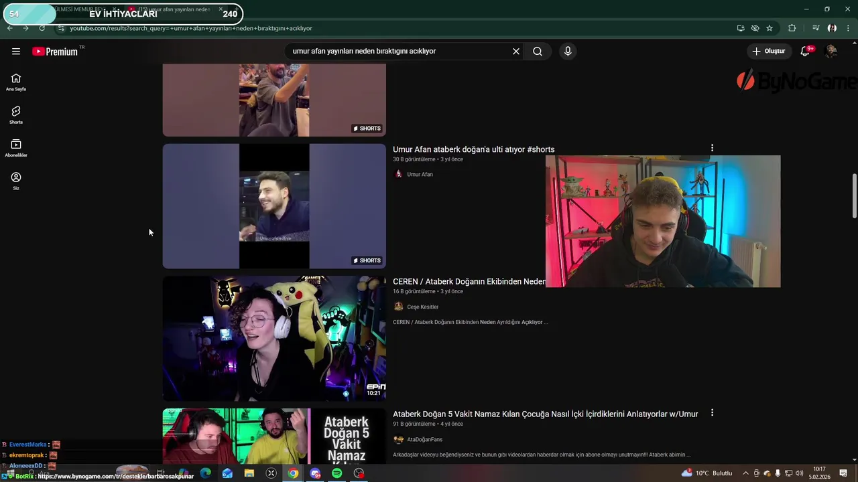This screenshot has height=482, width=858.
Task: Click the crossed-out eye icon in address bar
Action: (755, 28)
